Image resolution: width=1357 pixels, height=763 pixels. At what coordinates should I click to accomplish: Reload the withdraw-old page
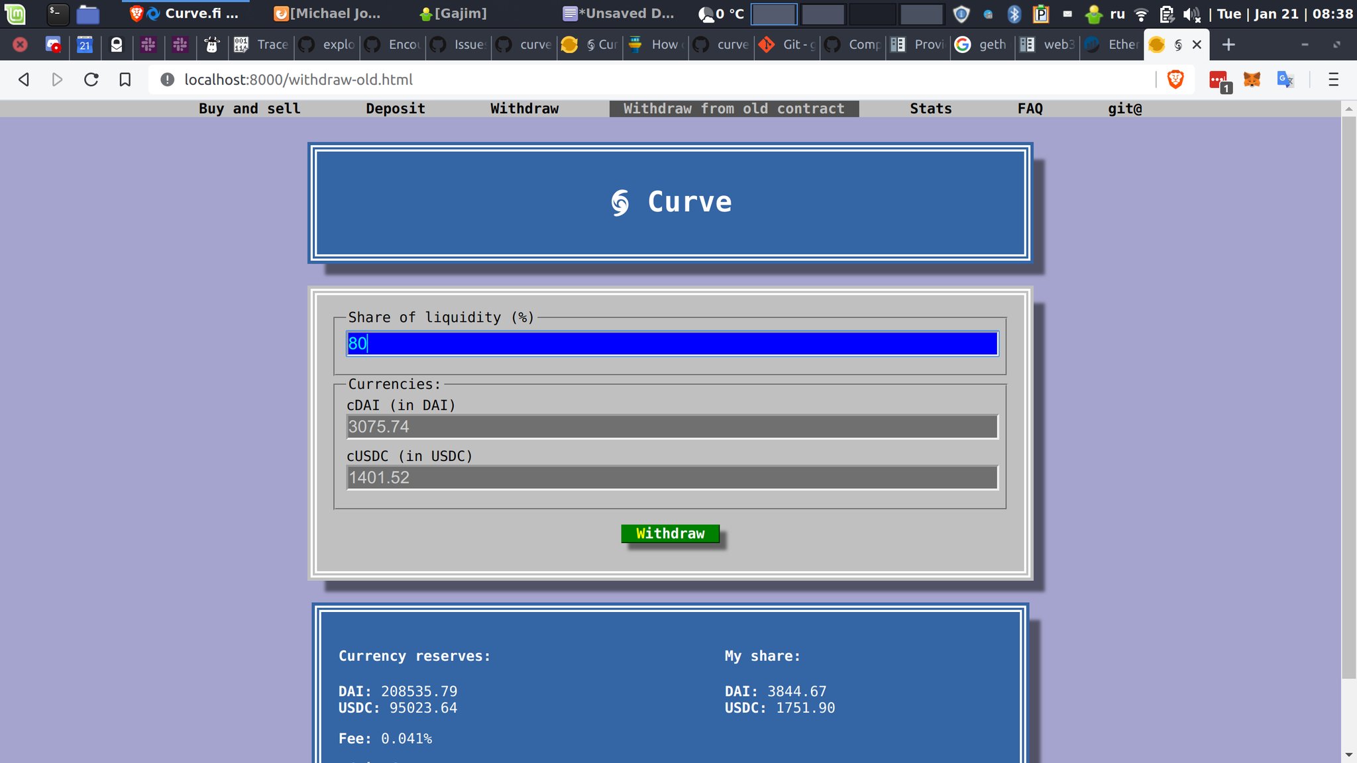pos(91,79)
